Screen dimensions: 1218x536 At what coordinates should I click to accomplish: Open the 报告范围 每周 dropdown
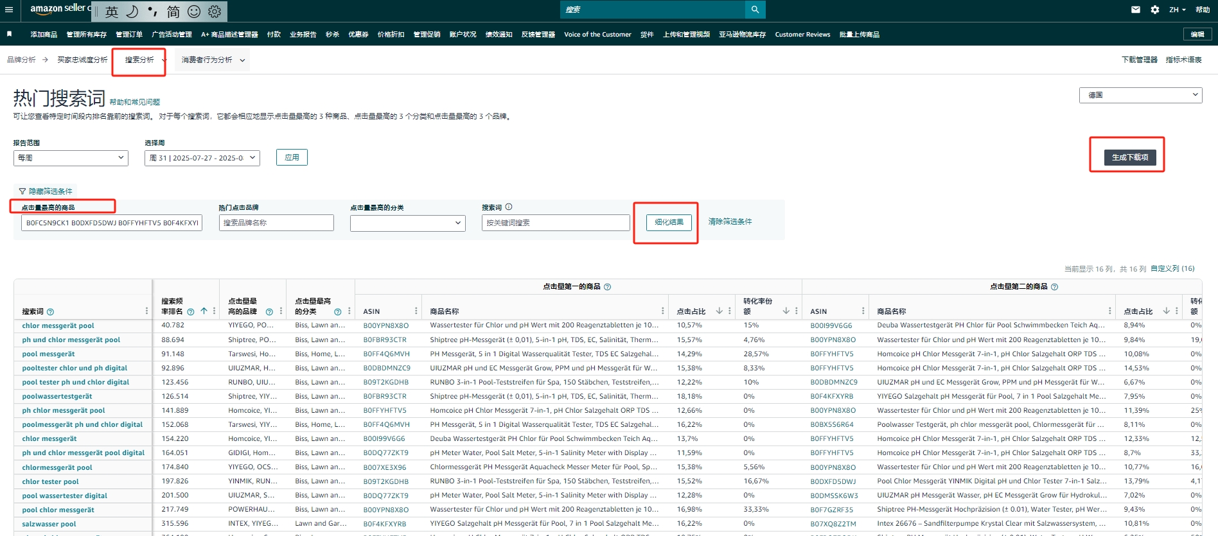71,158
